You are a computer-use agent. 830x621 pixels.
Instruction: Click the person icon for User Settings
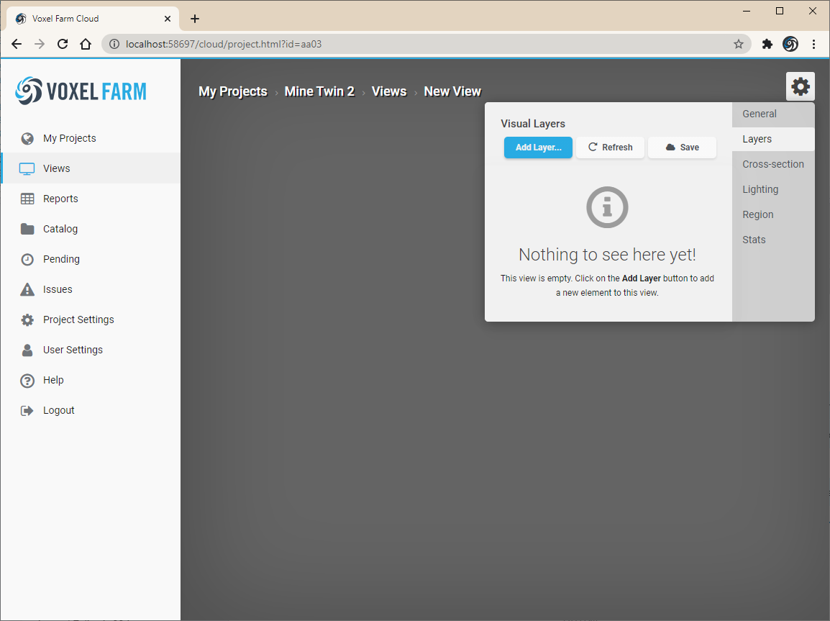[x=27, y=350]
